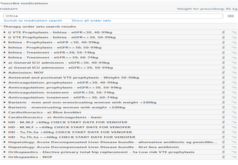Click arrow icon on General ICU admission eGFR<30 row
Viewport: 238px width, 165px height.
click(x=234, y=63)
